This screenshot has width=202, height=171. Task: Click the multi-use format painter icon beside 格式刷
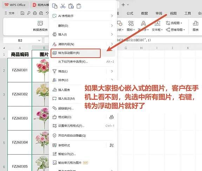tap(112, 117)
